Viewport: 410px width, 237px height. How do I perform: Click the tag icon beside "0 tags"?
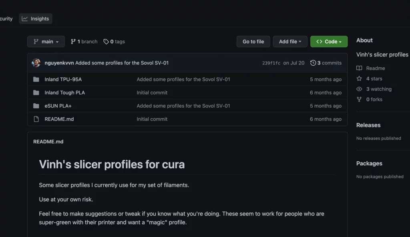tap(105, 41)
